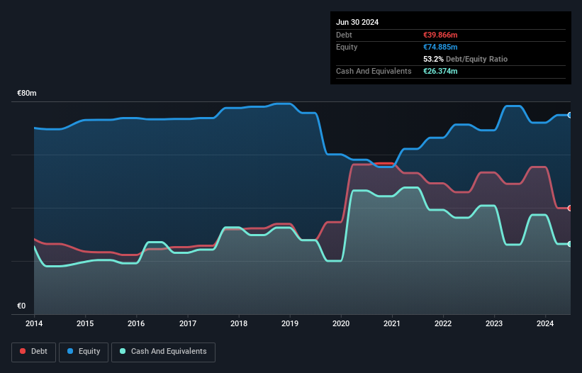Click the 2015 x-axis label

pos(85,323)
